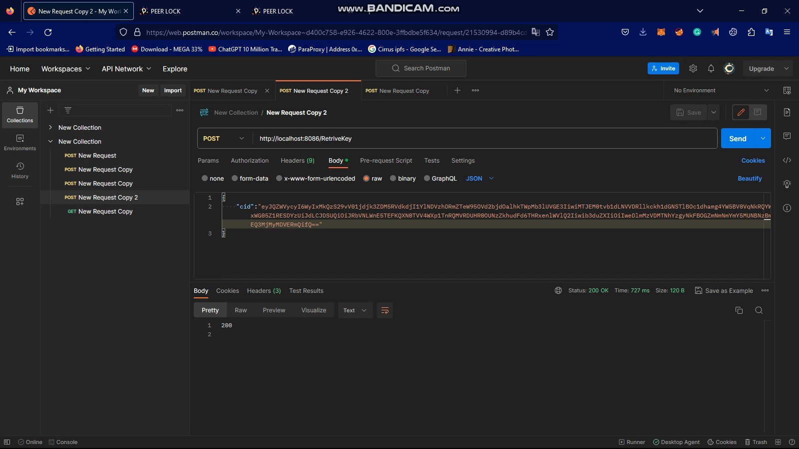Viewport: 799px width, 449px height.
Task: Open response Preview view tab
Action: click(x=274, y=310)
